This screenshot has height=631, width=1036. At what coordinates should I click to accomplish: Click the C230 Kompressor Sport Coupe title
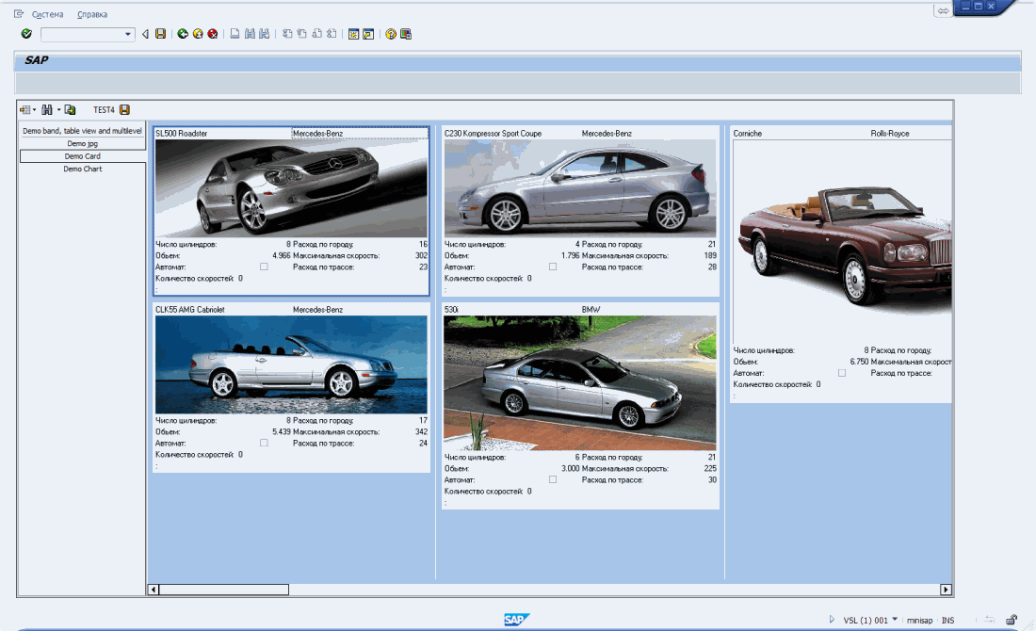tap(493, 134)
